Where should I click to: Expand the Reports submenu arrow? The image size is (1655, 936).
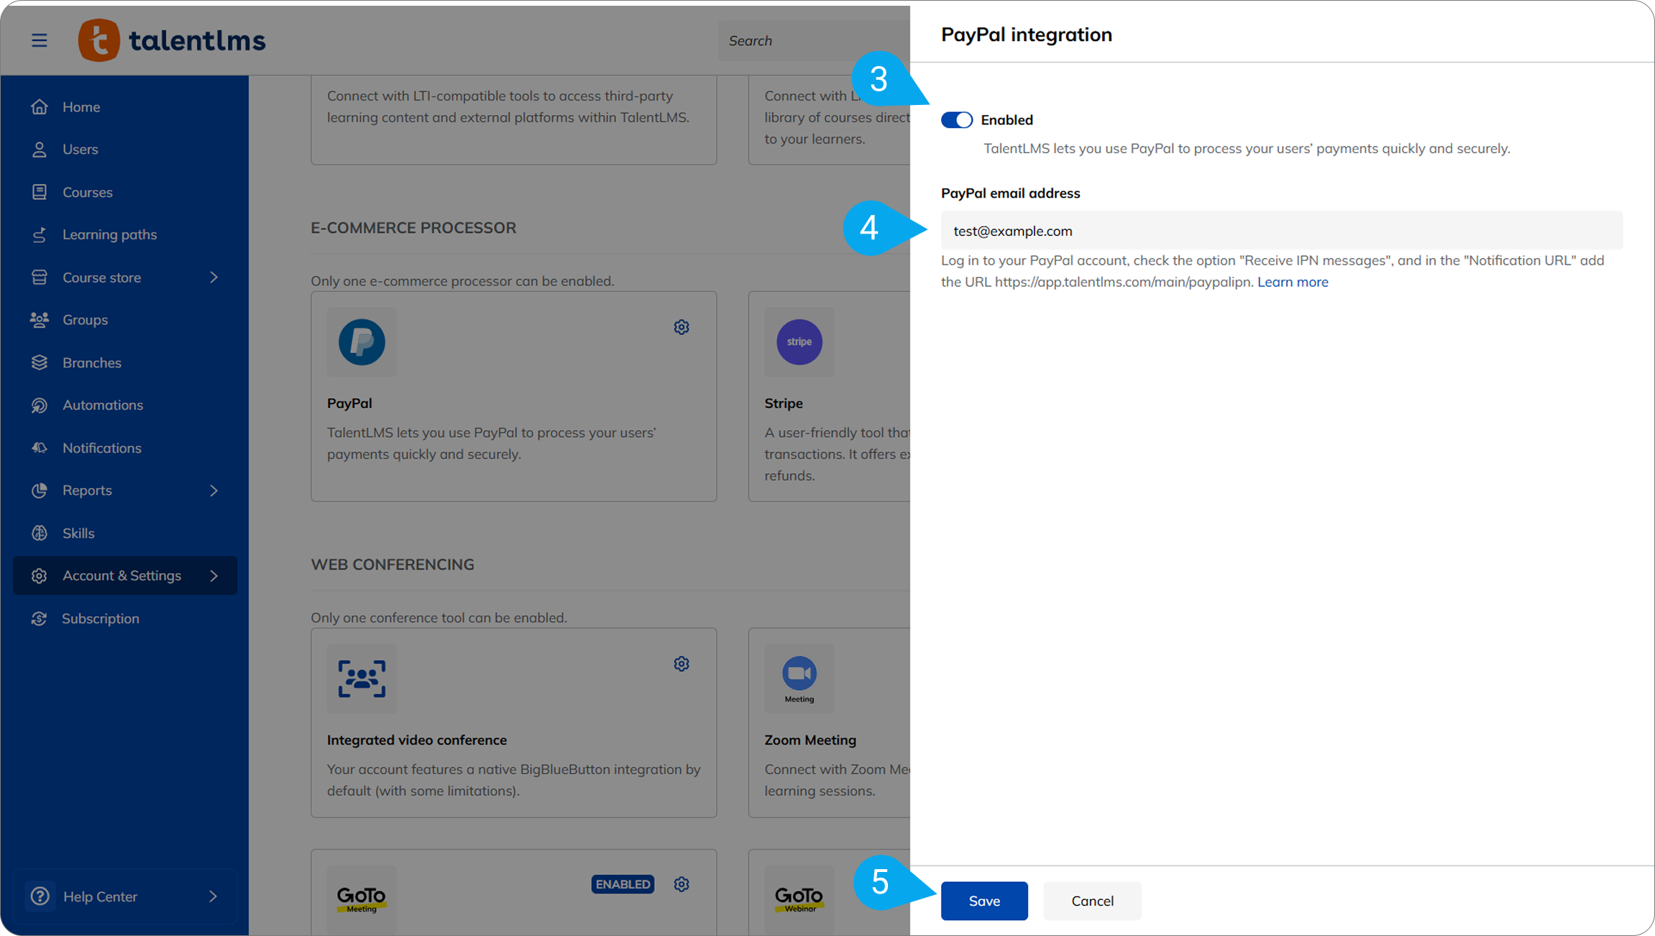(x=214, y=490)
